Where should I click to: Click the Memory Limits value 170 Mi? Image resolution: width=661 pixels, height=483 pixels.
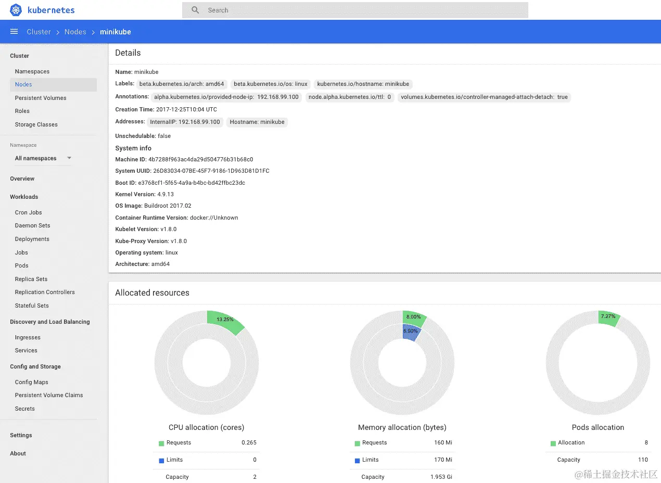tap(443, 460)
